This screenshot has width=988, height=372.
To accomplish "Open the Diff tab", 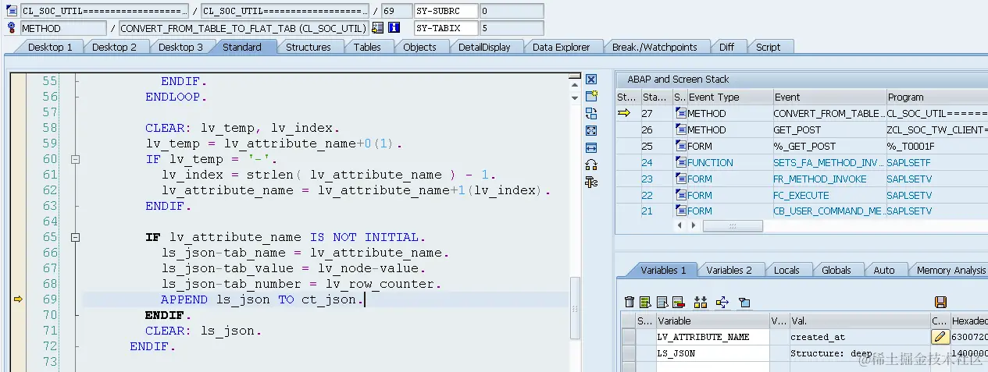I will (x=726, y=47).
